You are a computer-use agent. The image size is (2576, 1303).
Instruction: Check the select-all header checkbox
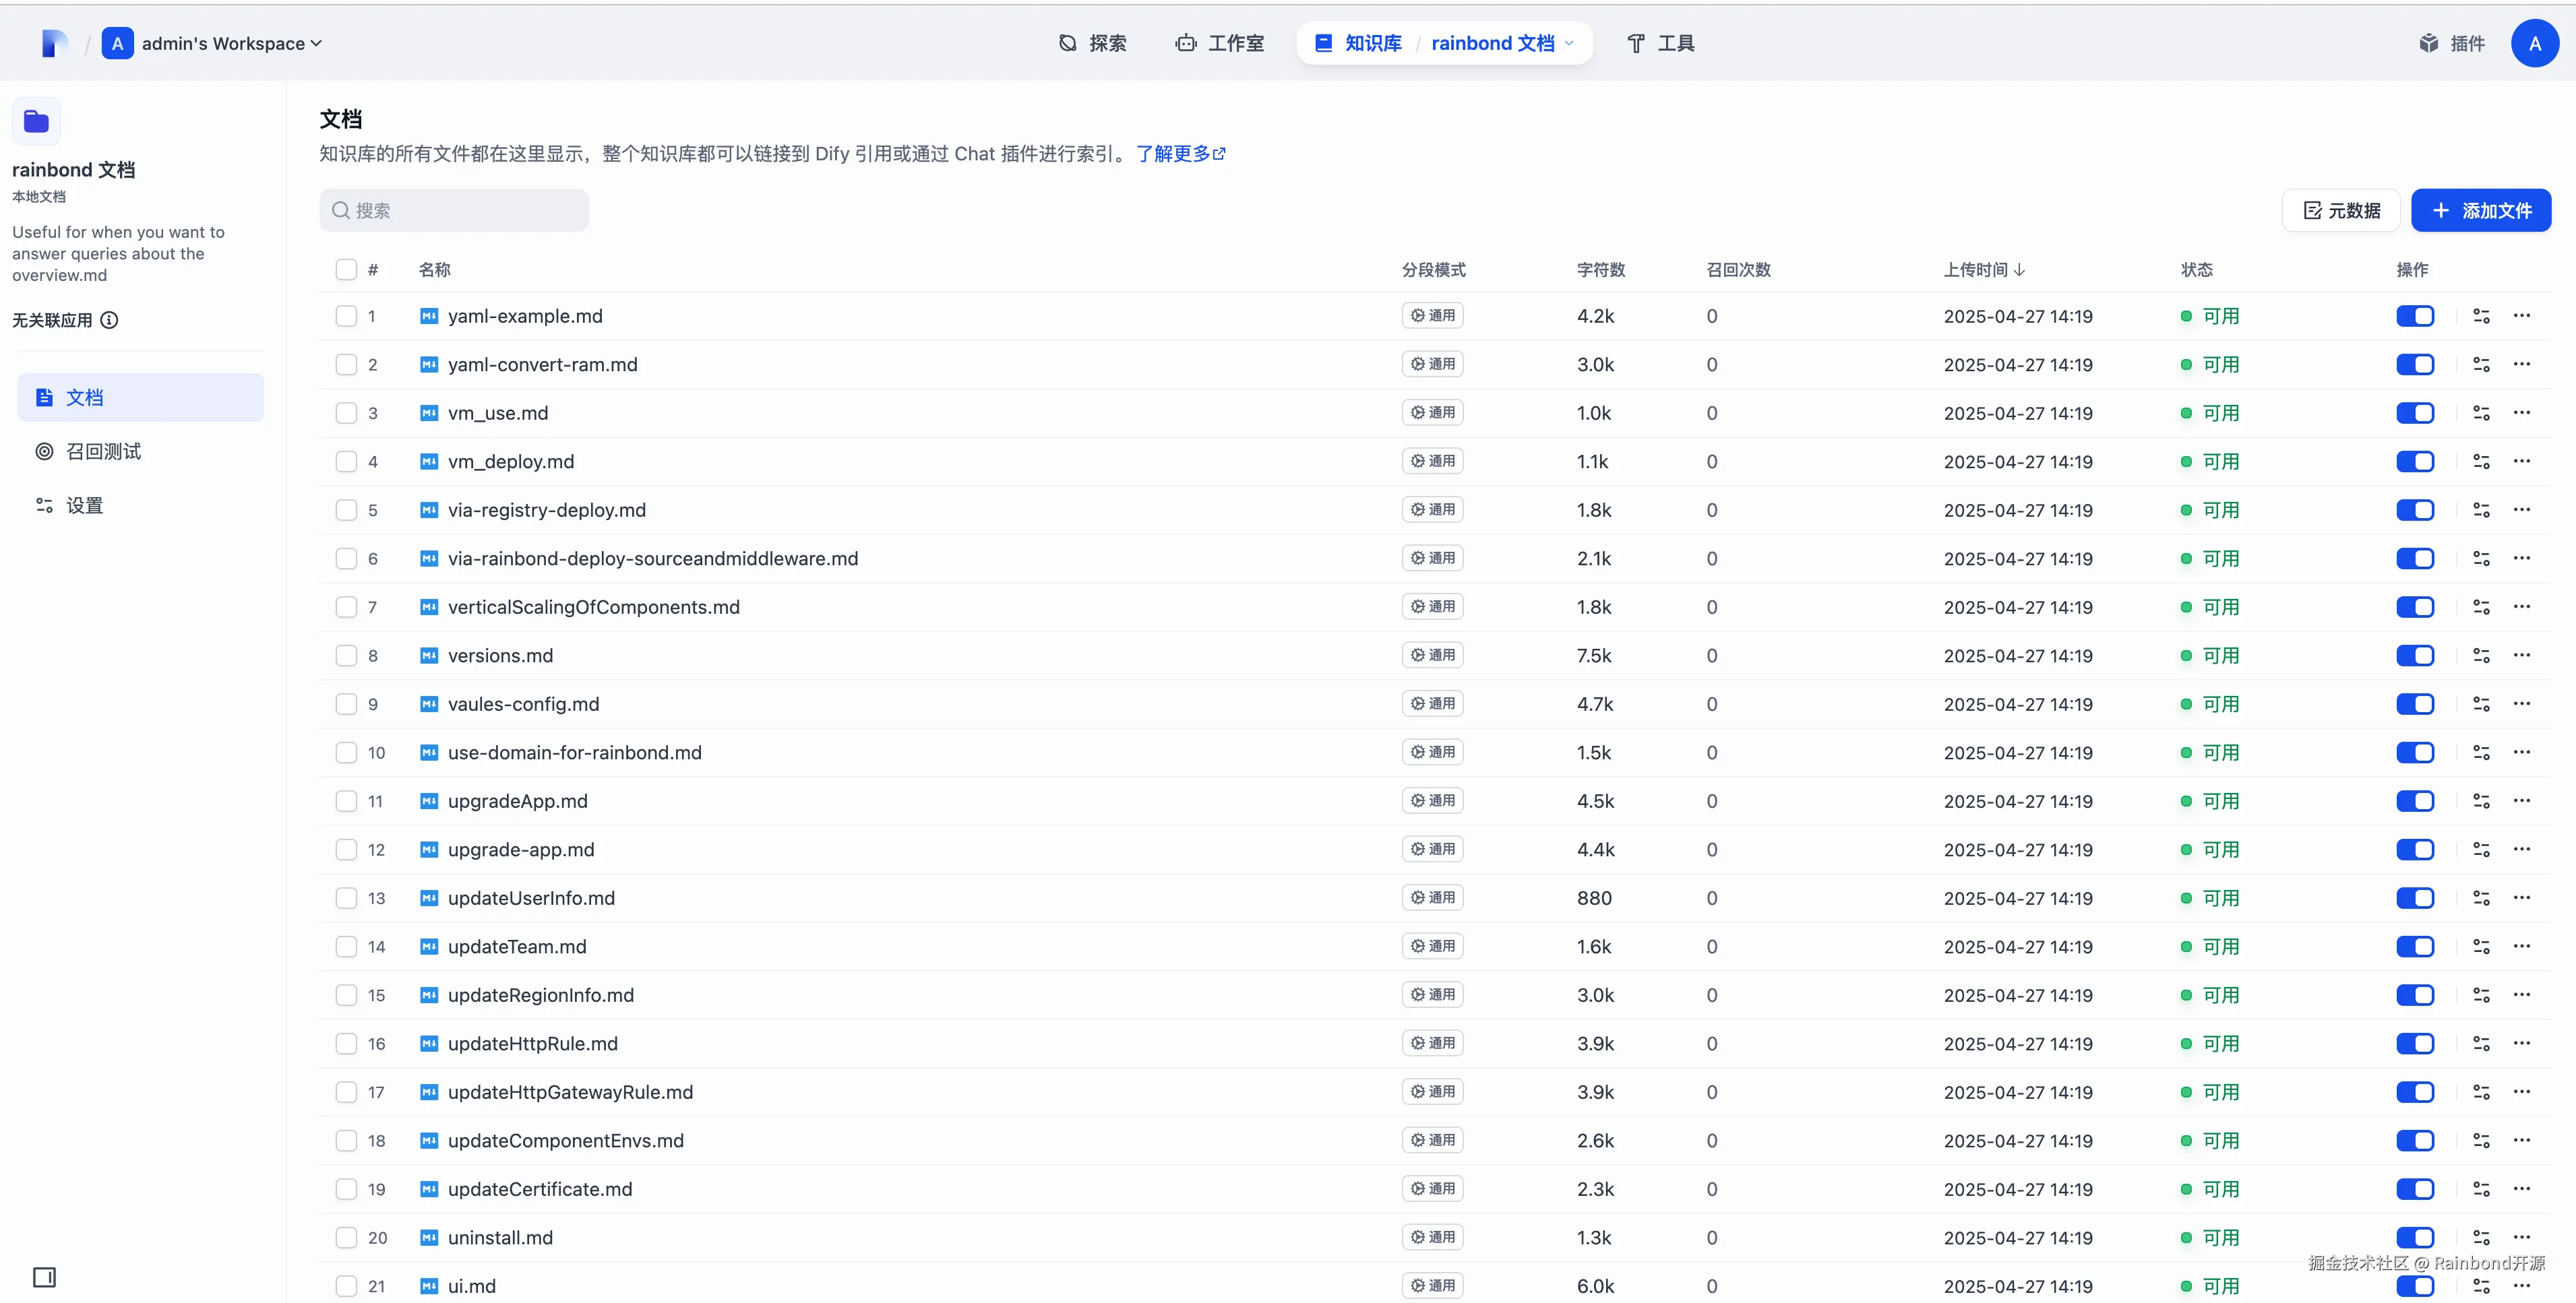[346, 269]
